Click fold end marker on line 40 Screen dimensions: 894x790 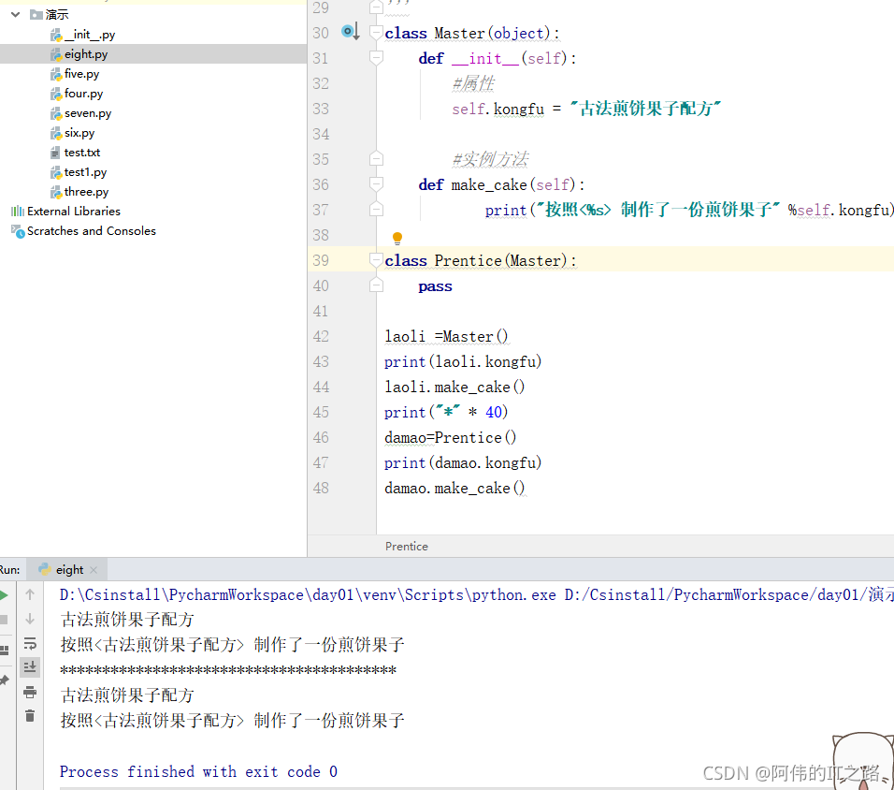[x=376, y=285]
